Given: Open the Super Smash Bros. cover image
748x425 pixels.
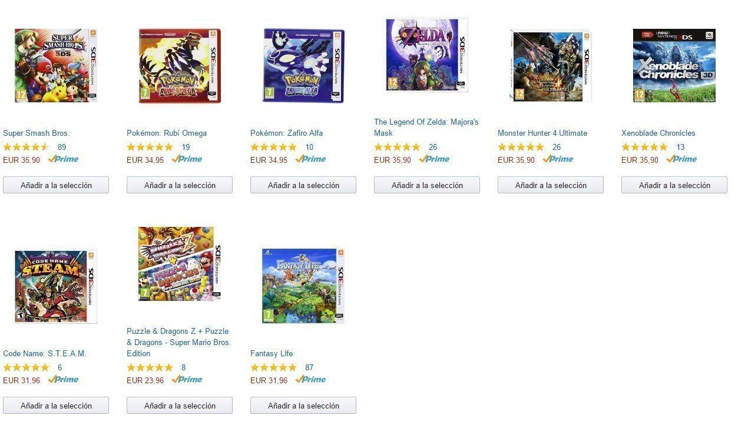Looking at the screenshot, I should tap(55, 65).
